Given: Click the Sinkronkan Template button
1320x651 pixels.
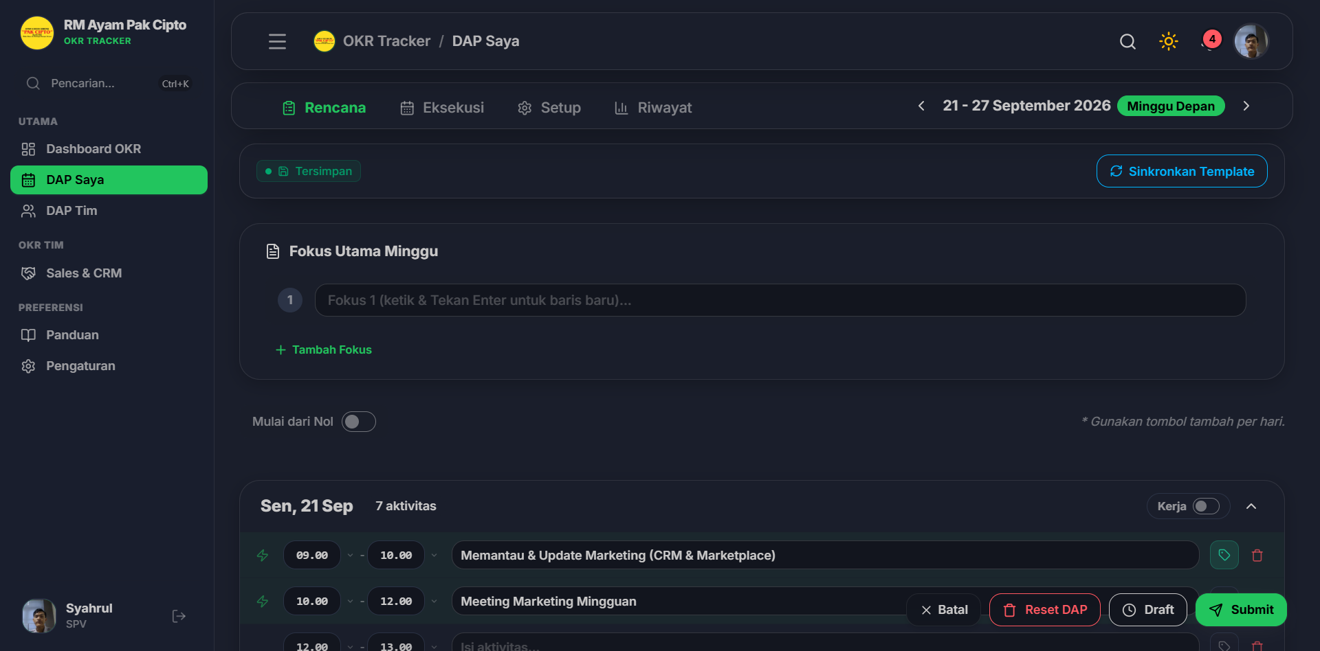Looking at the screenshot, I should click(x=1182, y=171).
